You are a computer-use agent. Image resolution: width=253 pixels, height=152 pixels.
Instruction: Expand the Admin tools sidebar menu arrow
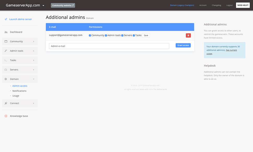tap(33, 51)
